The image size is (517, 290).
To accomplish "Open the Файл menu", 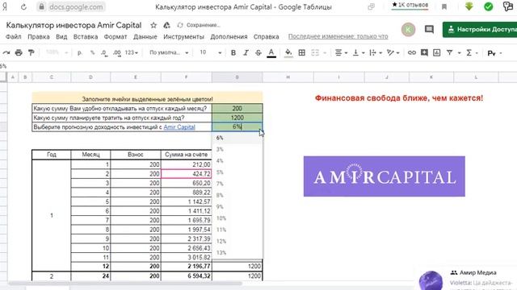I will [x=14, y=36].
